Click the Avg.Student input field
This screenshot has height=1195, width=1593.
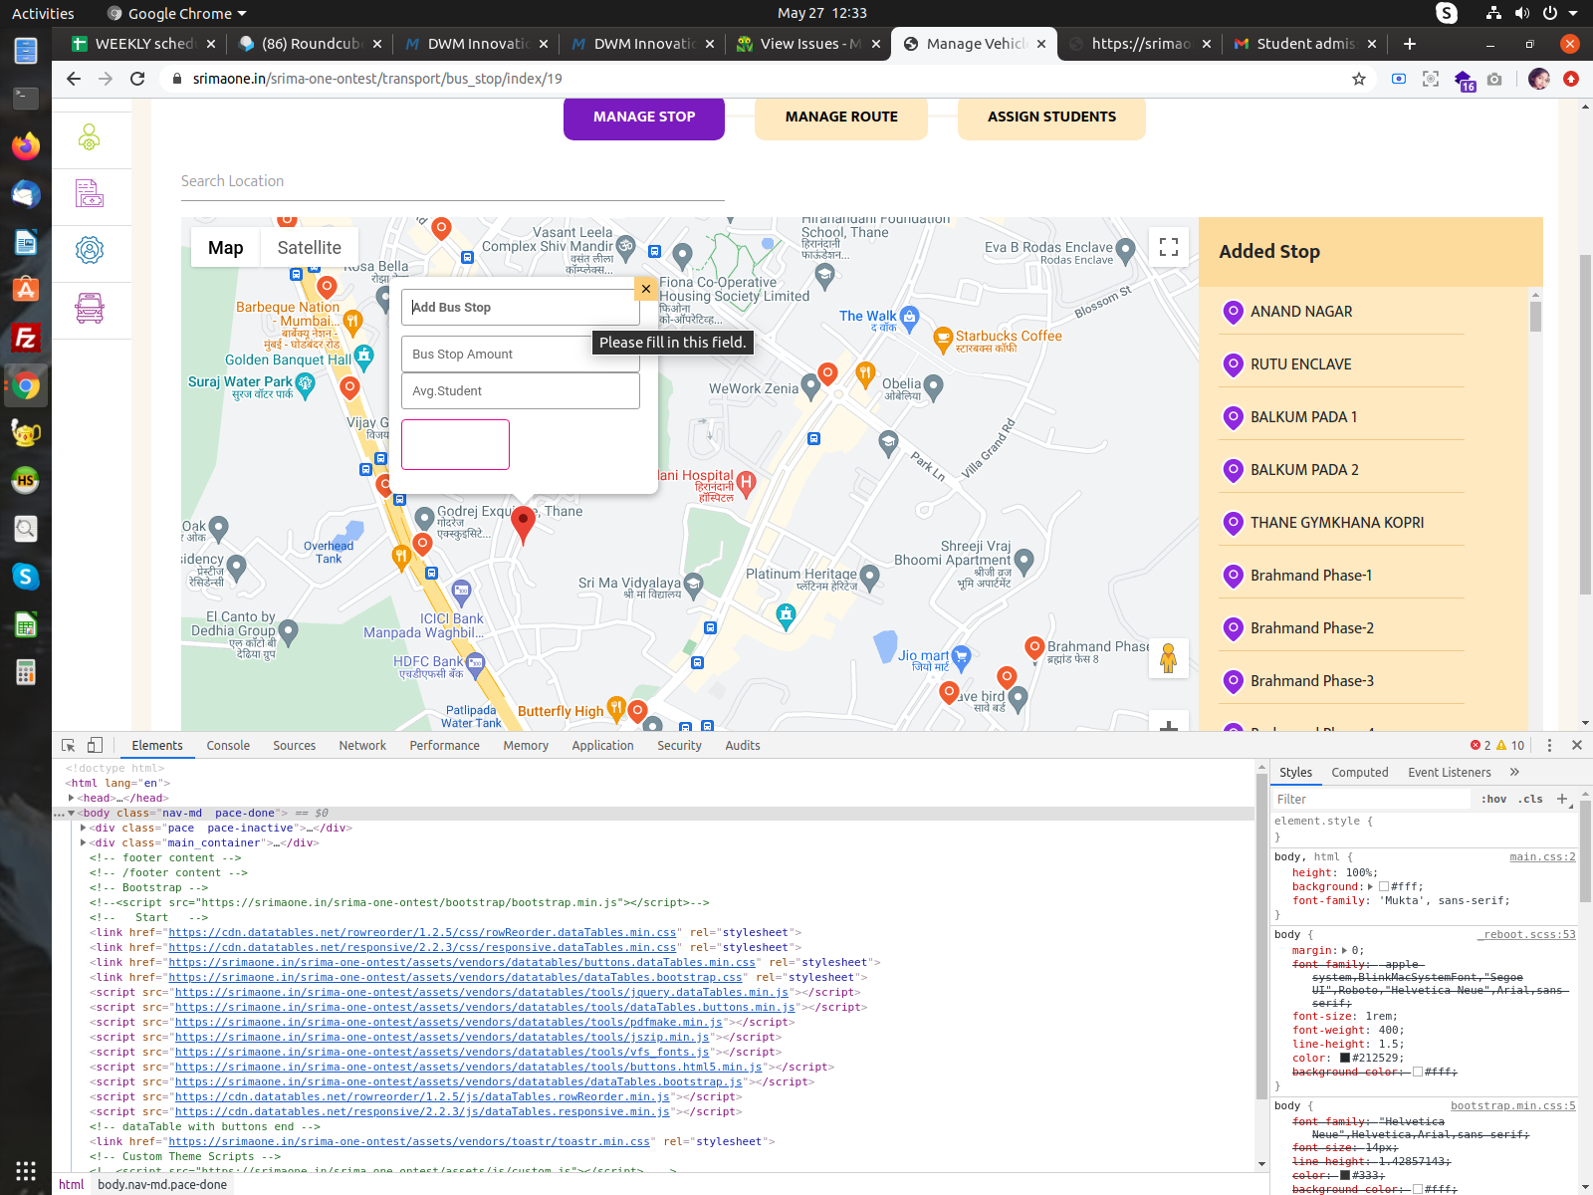click(521, 390)
